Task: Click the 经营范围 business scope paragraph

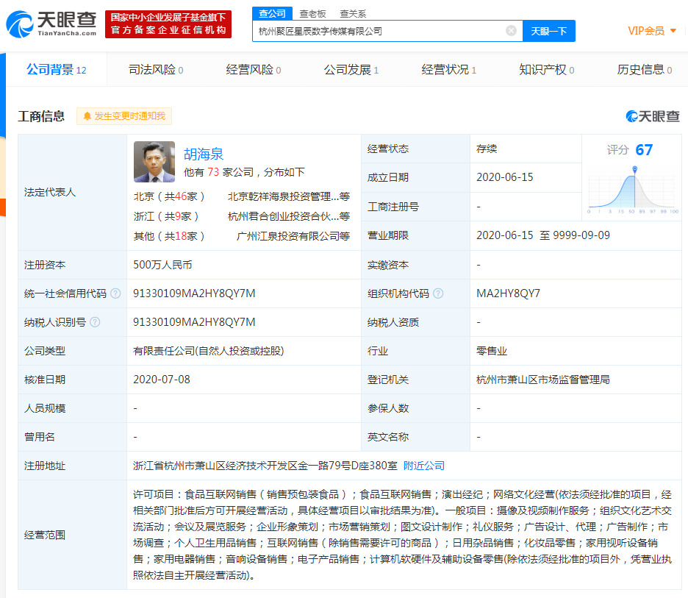Action: click(x=402, y=535)
